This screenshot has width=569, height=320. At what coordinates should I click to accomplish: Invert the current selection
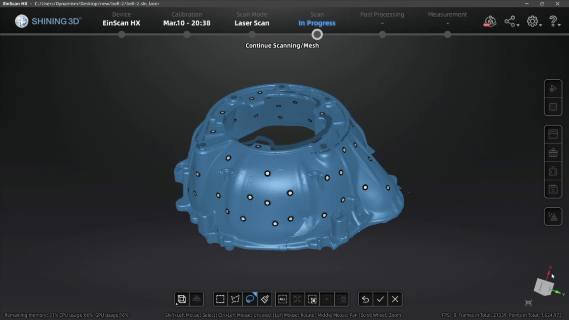(312, 299)
